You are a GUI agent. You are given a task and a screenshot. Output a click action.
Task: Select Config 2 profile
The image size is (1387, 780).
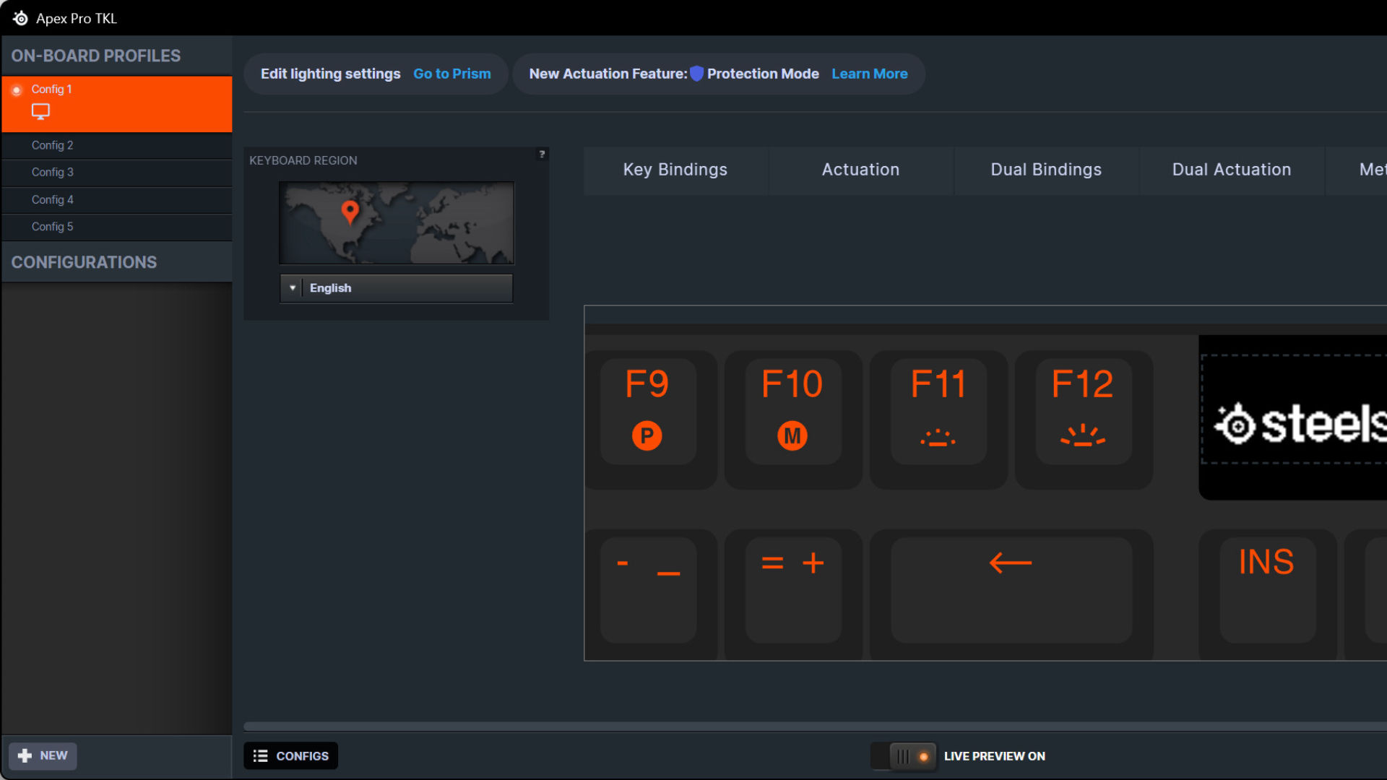117,145
